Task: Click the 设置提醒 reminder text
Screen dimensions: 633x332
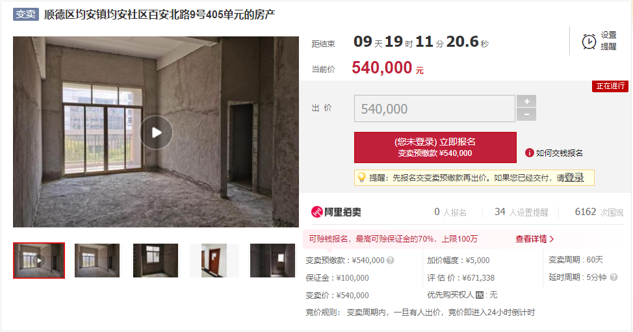Action: tap(608, 41)
